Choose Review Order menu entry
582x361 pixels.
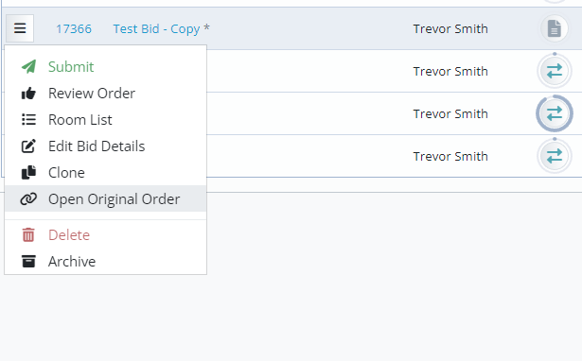pyautogui.click(x=105, y=94)
